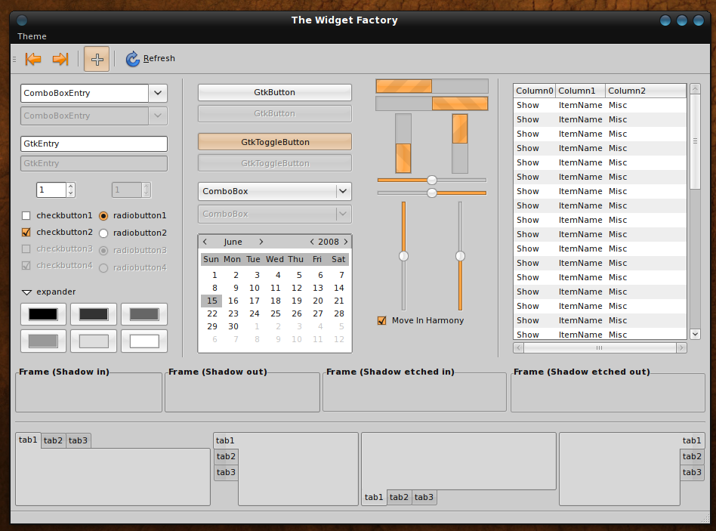Go to the previous month in calendar
The height and width of the screenshot is (531, 716).
pyautogui.click(x=205, y=242)
